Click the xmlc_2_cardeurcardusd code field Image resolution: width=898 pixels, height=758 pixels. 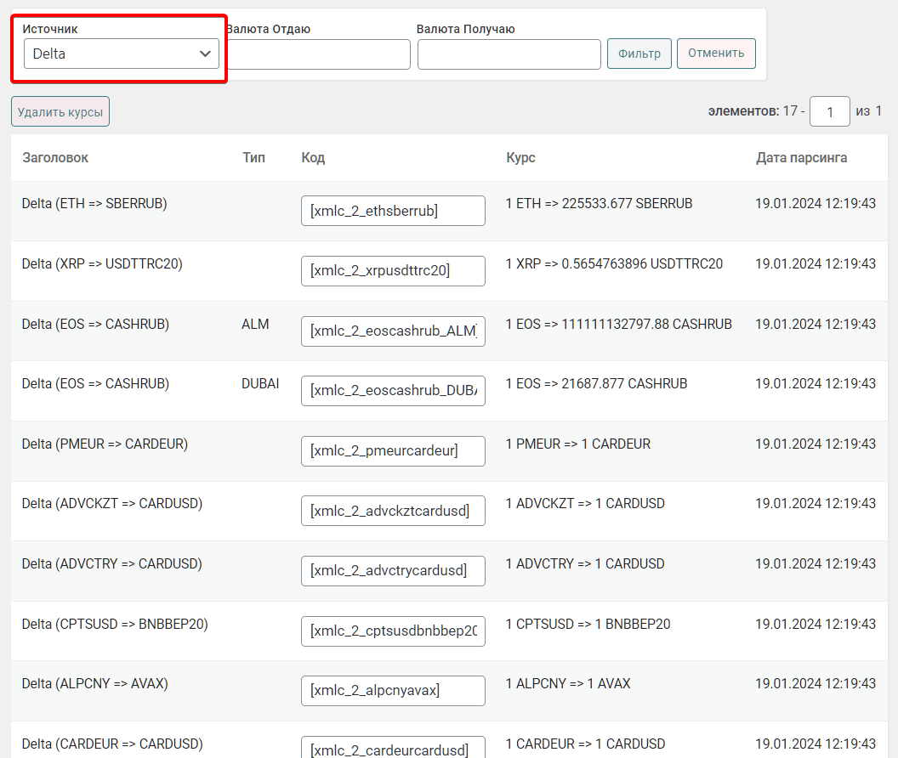pos(393,749)
